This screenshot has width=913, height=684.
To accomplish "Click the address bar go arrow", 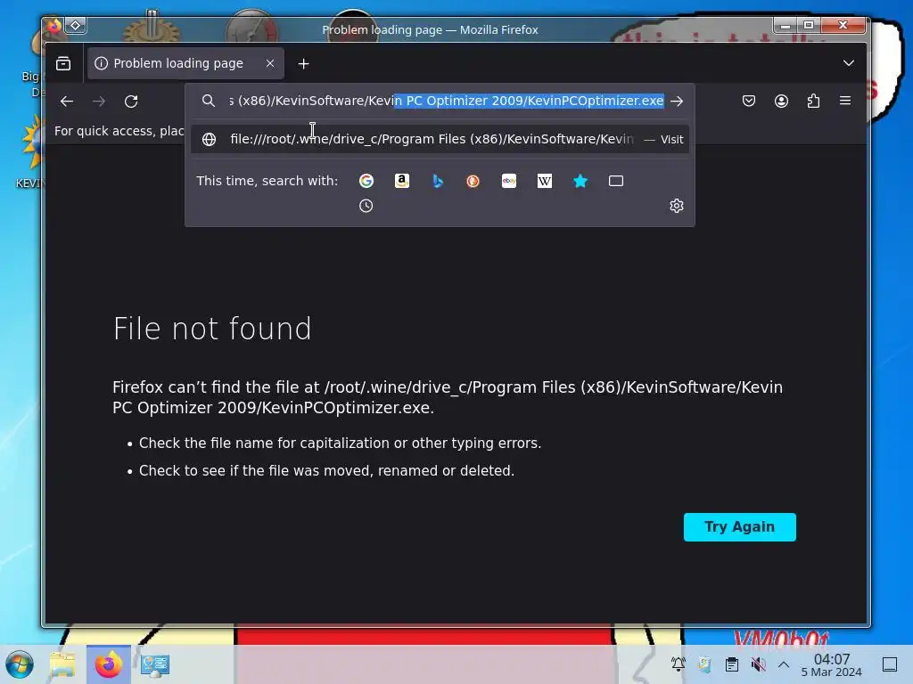I will [677, 102].
